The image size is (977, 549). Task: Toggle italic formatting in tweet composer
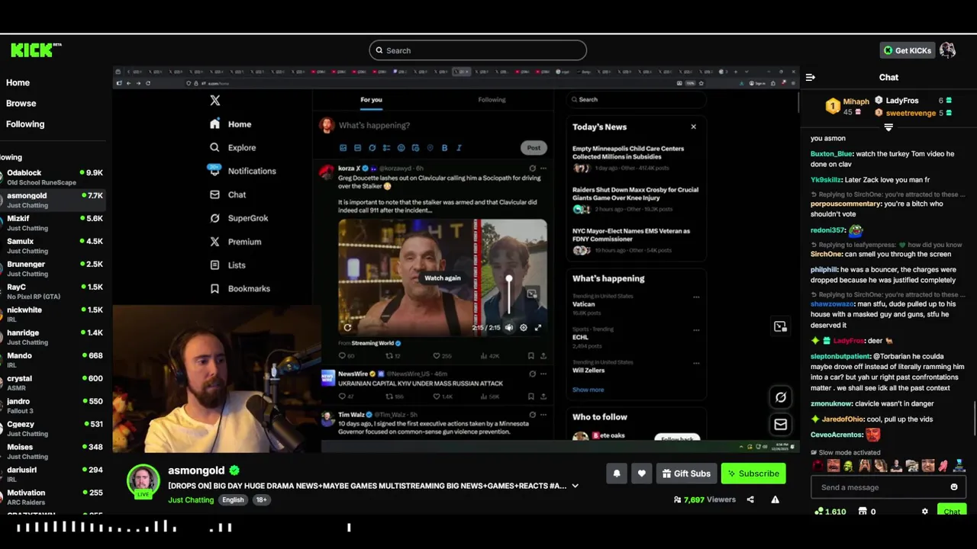coord(459,148)
